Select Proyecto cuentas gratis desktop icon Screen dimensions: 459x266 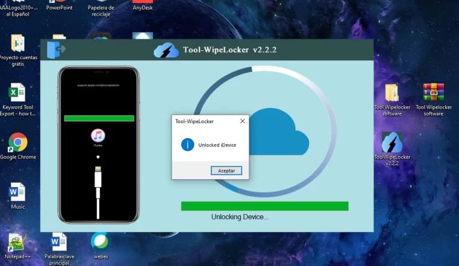18,50
